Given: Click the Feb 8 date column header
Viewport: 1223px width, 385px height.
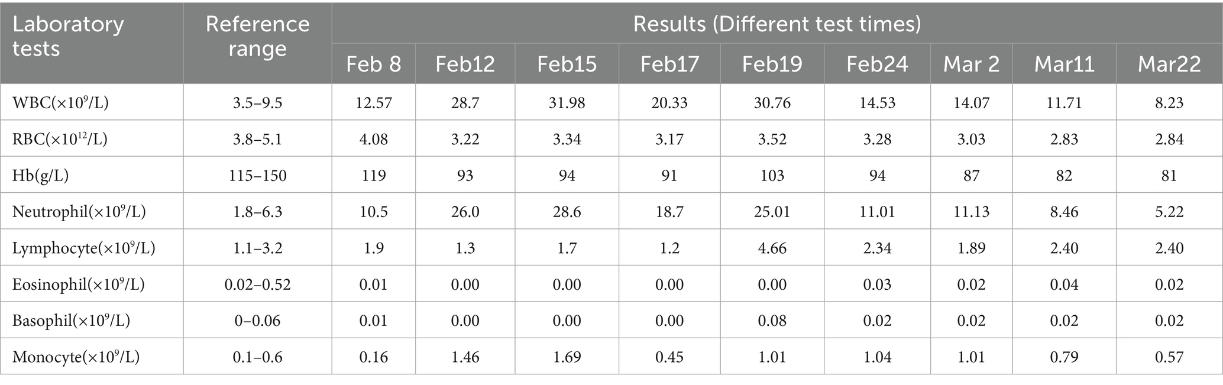Looking at the screenshot, I should point(373,64).
